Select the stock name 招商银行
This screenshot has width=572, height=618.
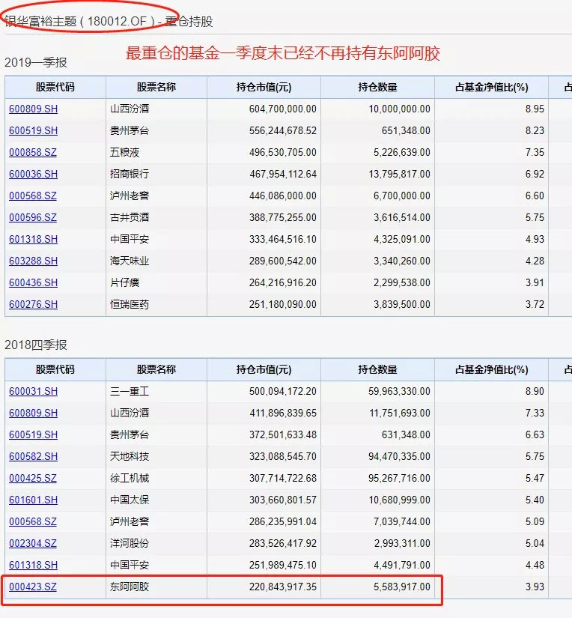(130, 174)
